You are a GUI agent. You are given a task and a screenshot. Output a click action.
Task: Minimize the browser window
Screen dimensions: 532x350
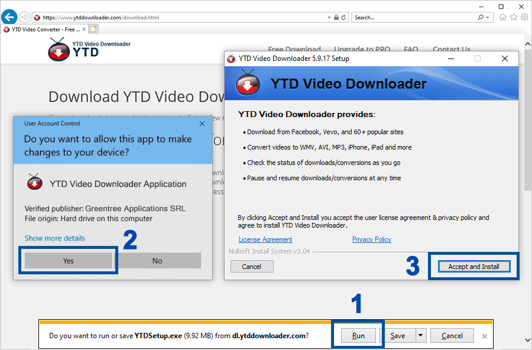point(481,7)
